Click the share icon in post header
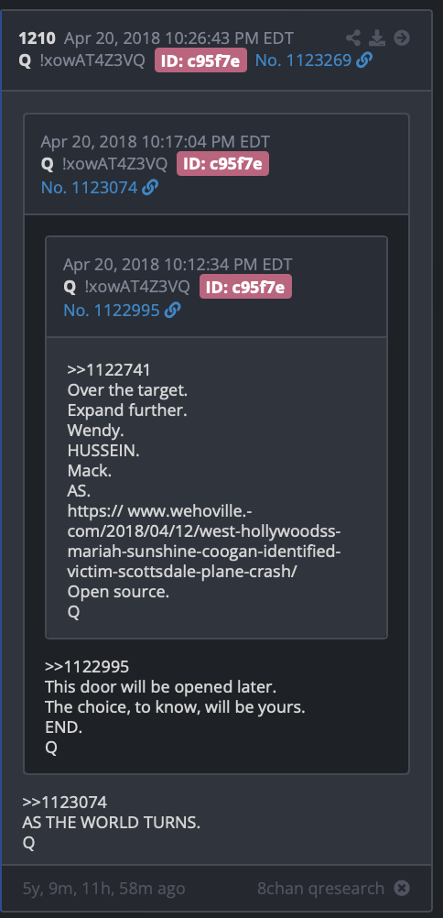Image resolution: width=443 pixels, height=918 pixels. point(353,38)
